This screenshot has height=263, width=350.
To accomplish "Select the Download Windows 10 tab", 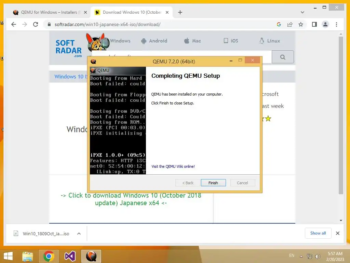I will (x=132, y=12).
